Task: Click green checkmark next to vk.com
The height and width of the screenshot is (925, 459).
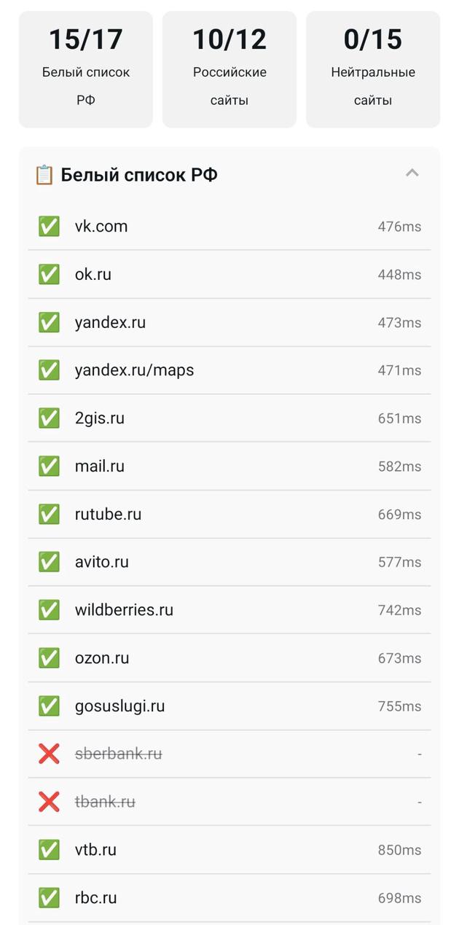Action: pos(49,226)
